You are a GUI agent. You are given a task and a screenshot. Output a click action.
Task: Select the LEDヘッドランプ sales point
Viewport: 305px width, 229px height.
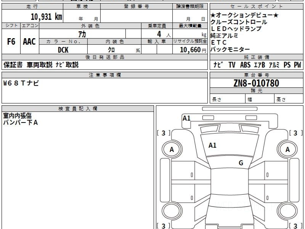(x=236, y=29)
